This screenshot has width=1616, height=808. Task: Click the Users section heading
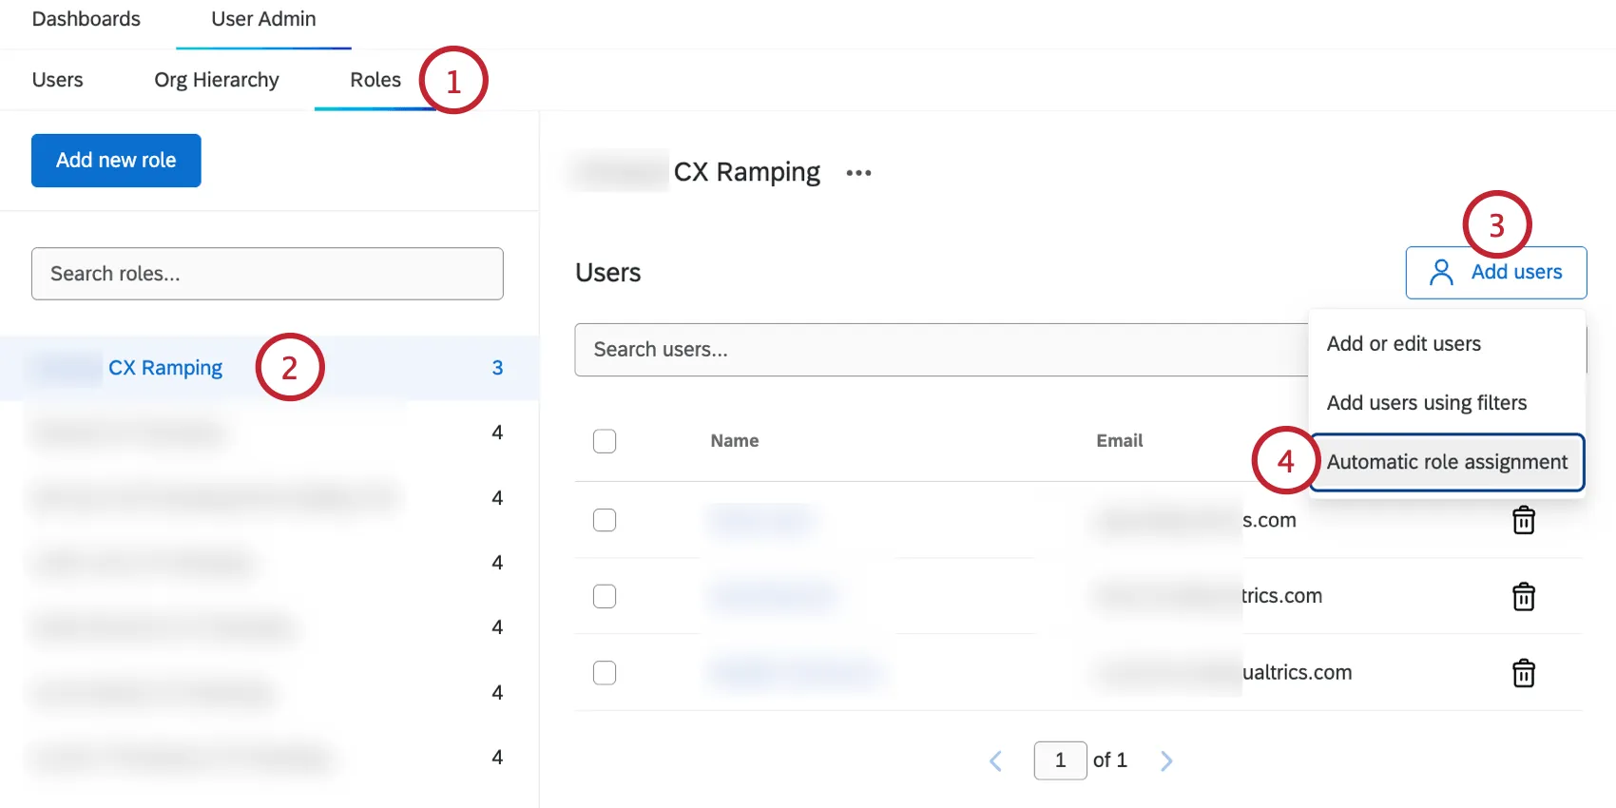[608, 273]
